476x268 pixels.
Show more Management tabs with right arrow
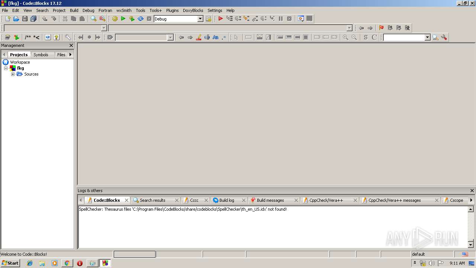(70, 54)
